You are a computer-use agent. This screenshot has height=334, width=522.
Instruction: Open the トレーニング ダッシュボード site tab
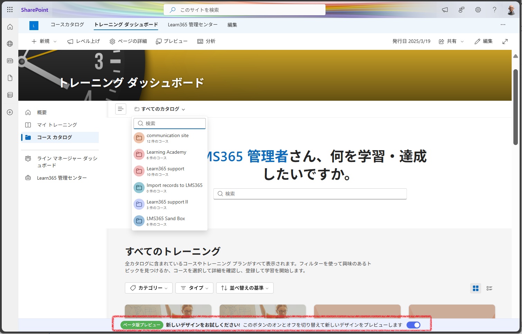click(x=126, y=25)
